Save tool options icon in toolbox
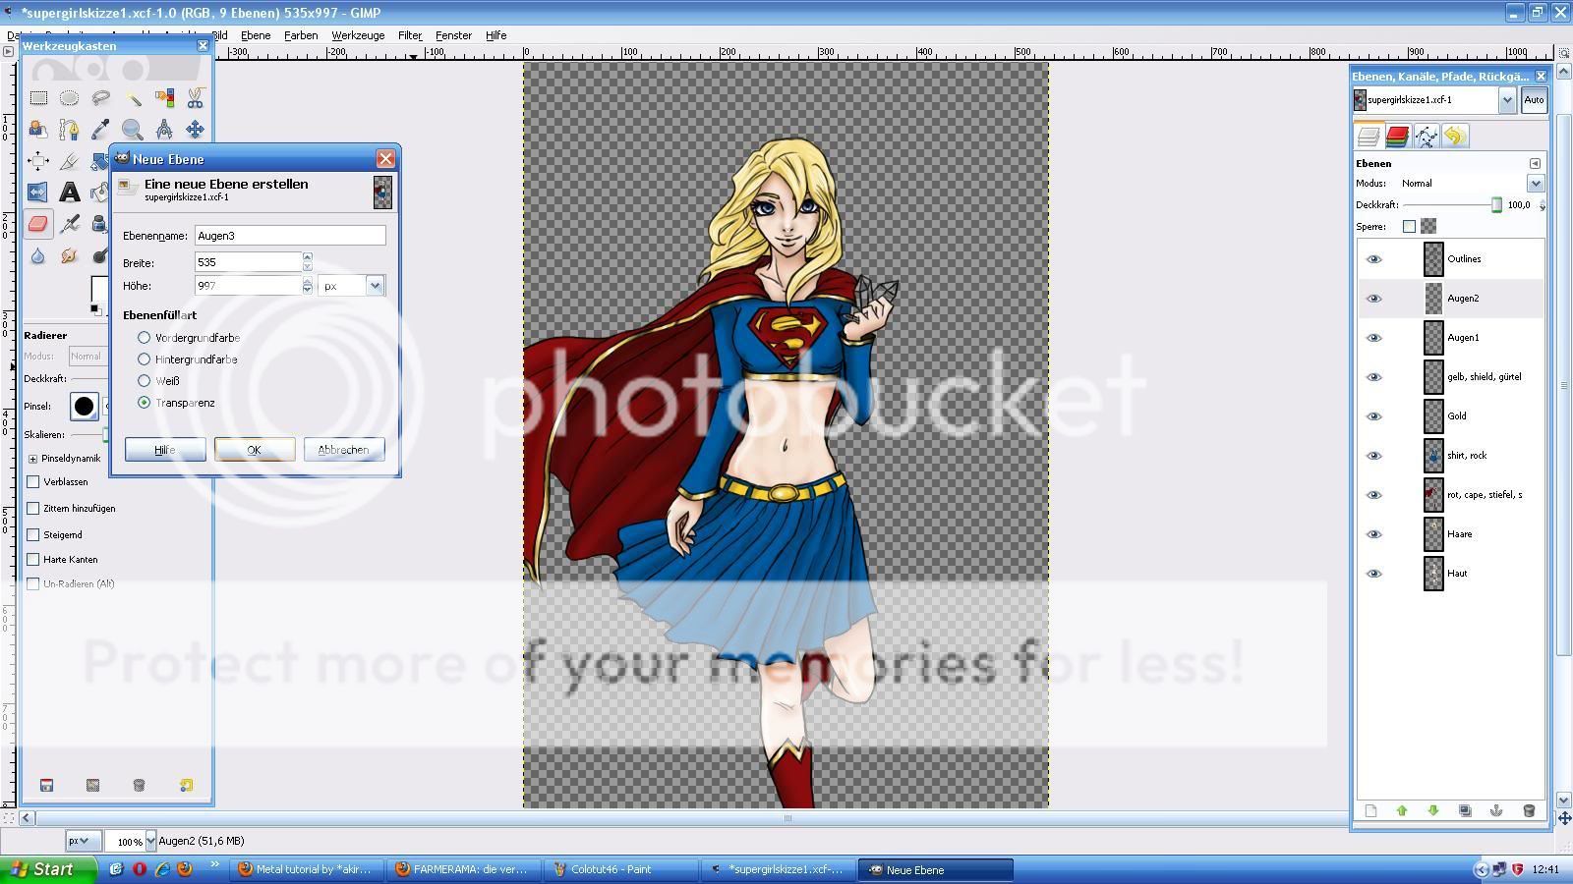 click(x=46, y=785)
